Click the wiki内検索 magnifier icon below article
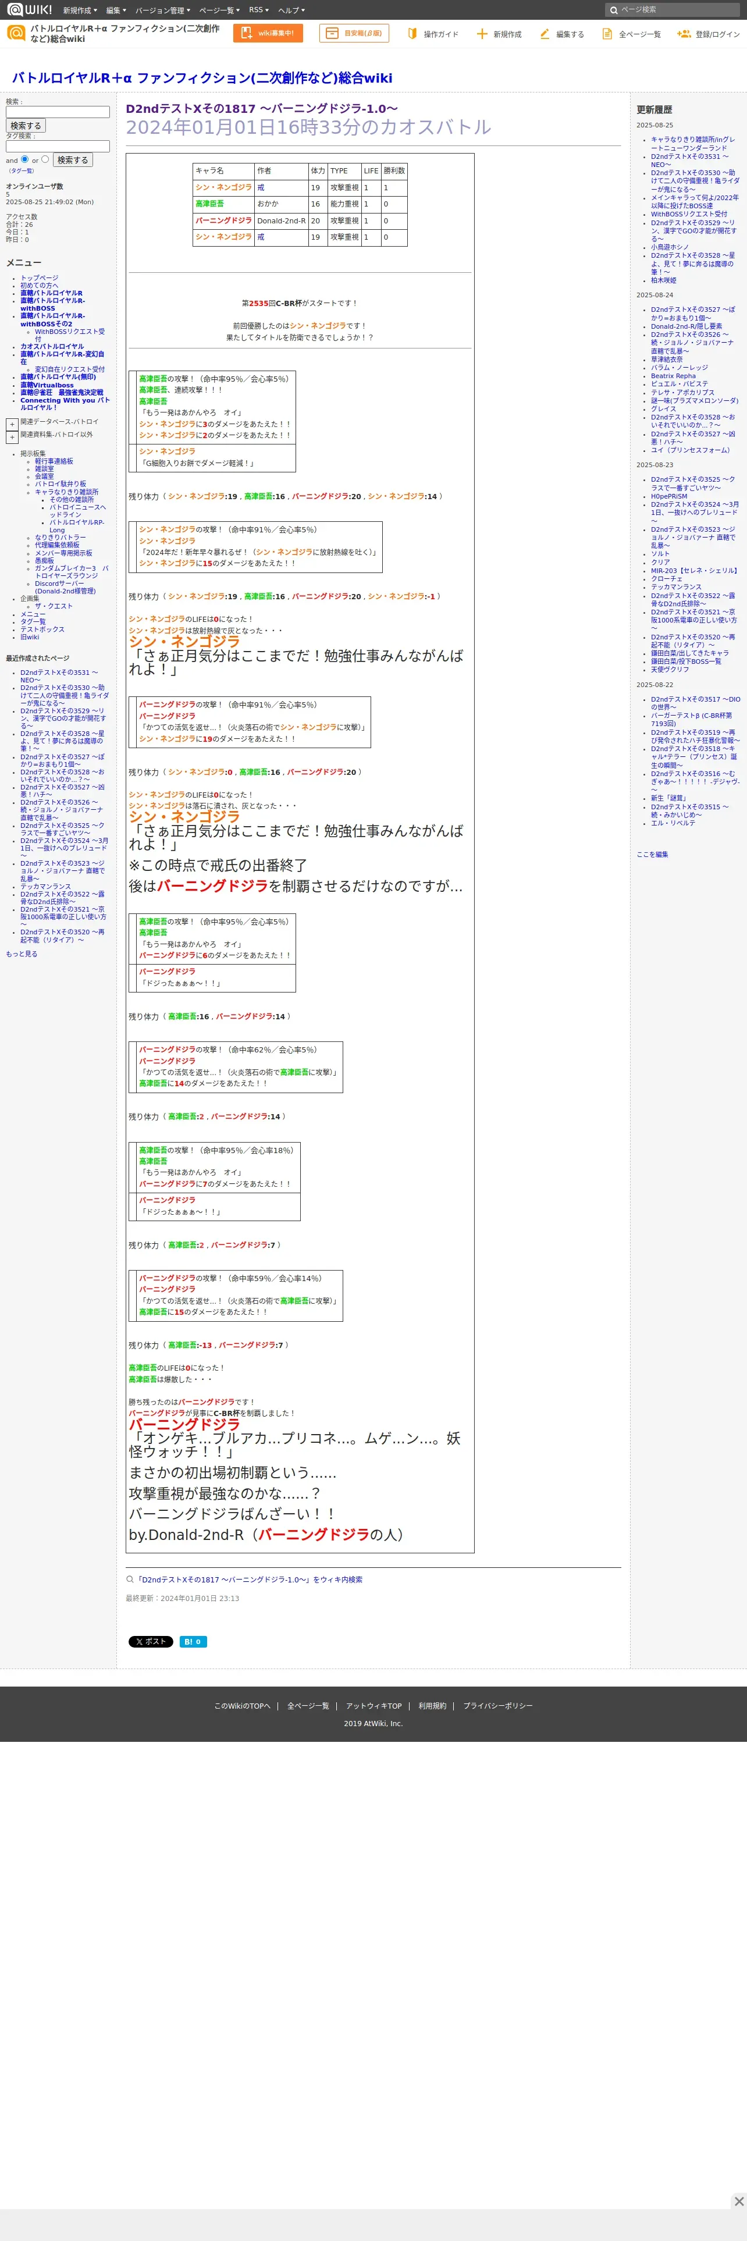The width and height of the screenshot is (747, 2241). [x=130, y=1579]
